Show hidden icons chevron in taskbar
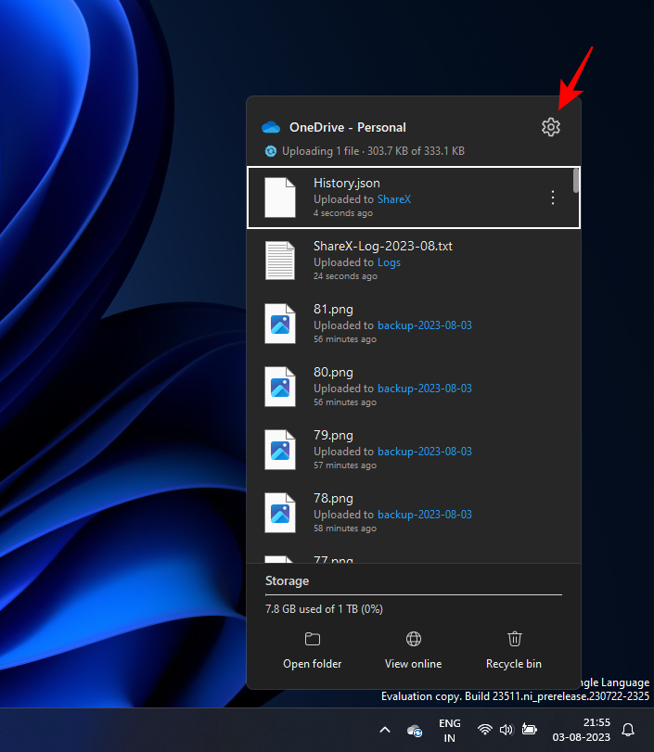 tap(385, 730)
